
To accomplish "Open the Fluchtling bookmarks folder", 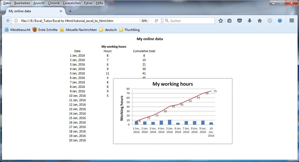I will 130,30.
